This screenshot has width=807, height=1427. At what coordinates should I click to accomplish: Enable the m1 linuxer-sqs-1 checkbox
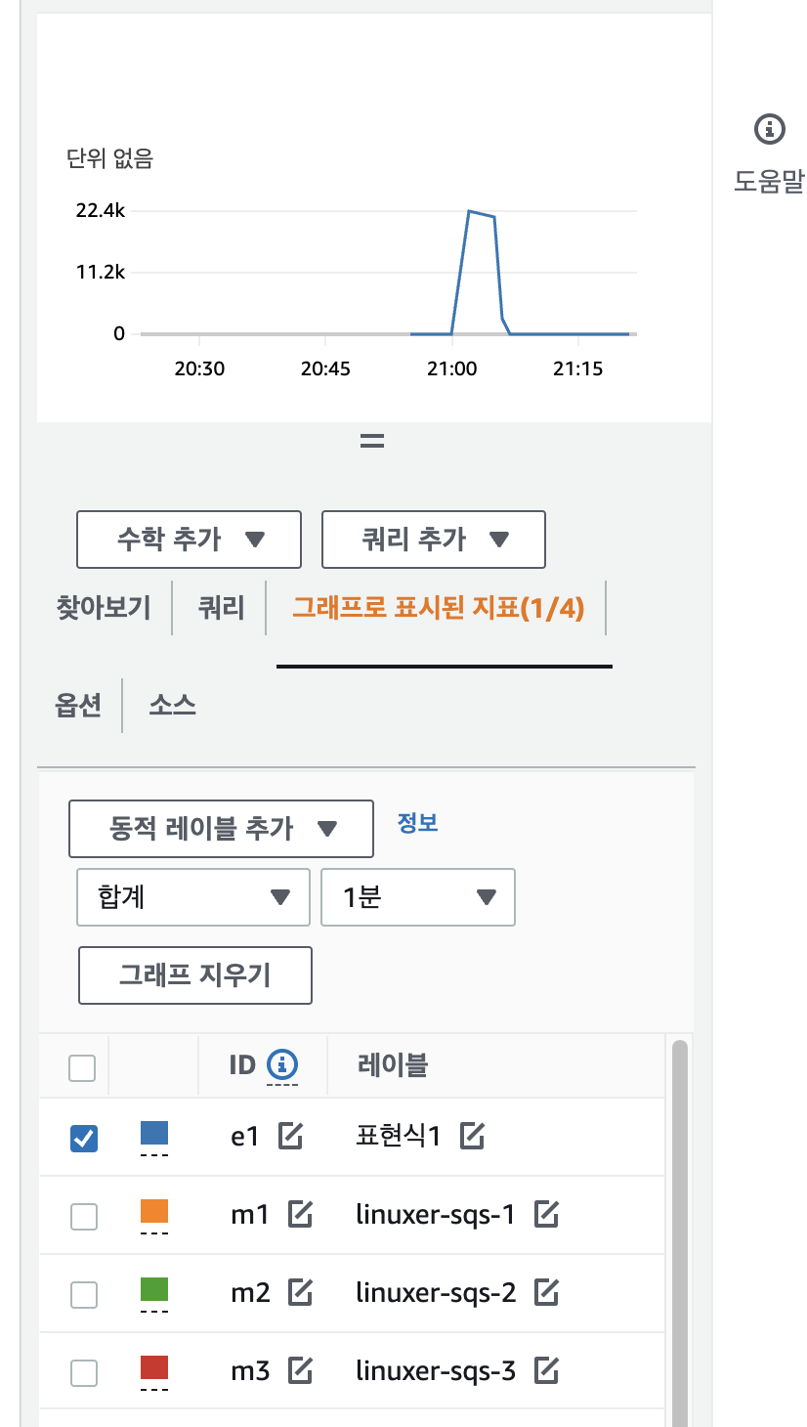84,1217
